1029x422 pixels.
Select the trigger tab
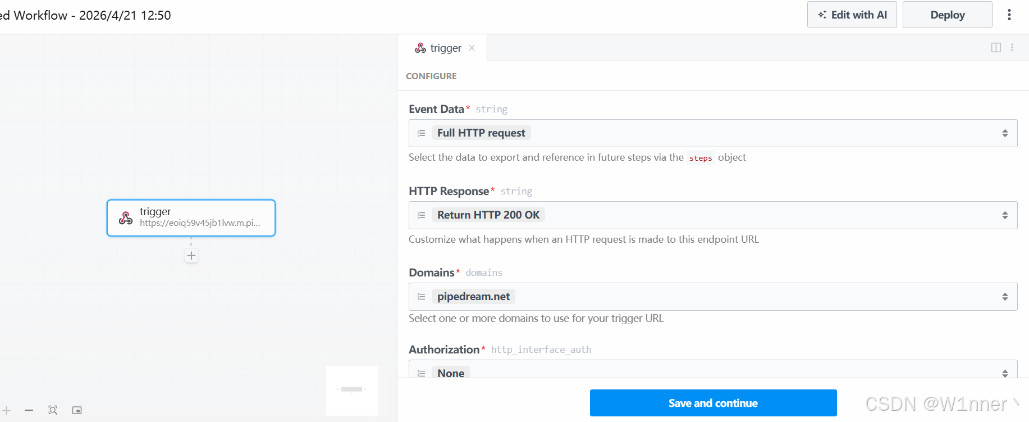tap(442, 48)
